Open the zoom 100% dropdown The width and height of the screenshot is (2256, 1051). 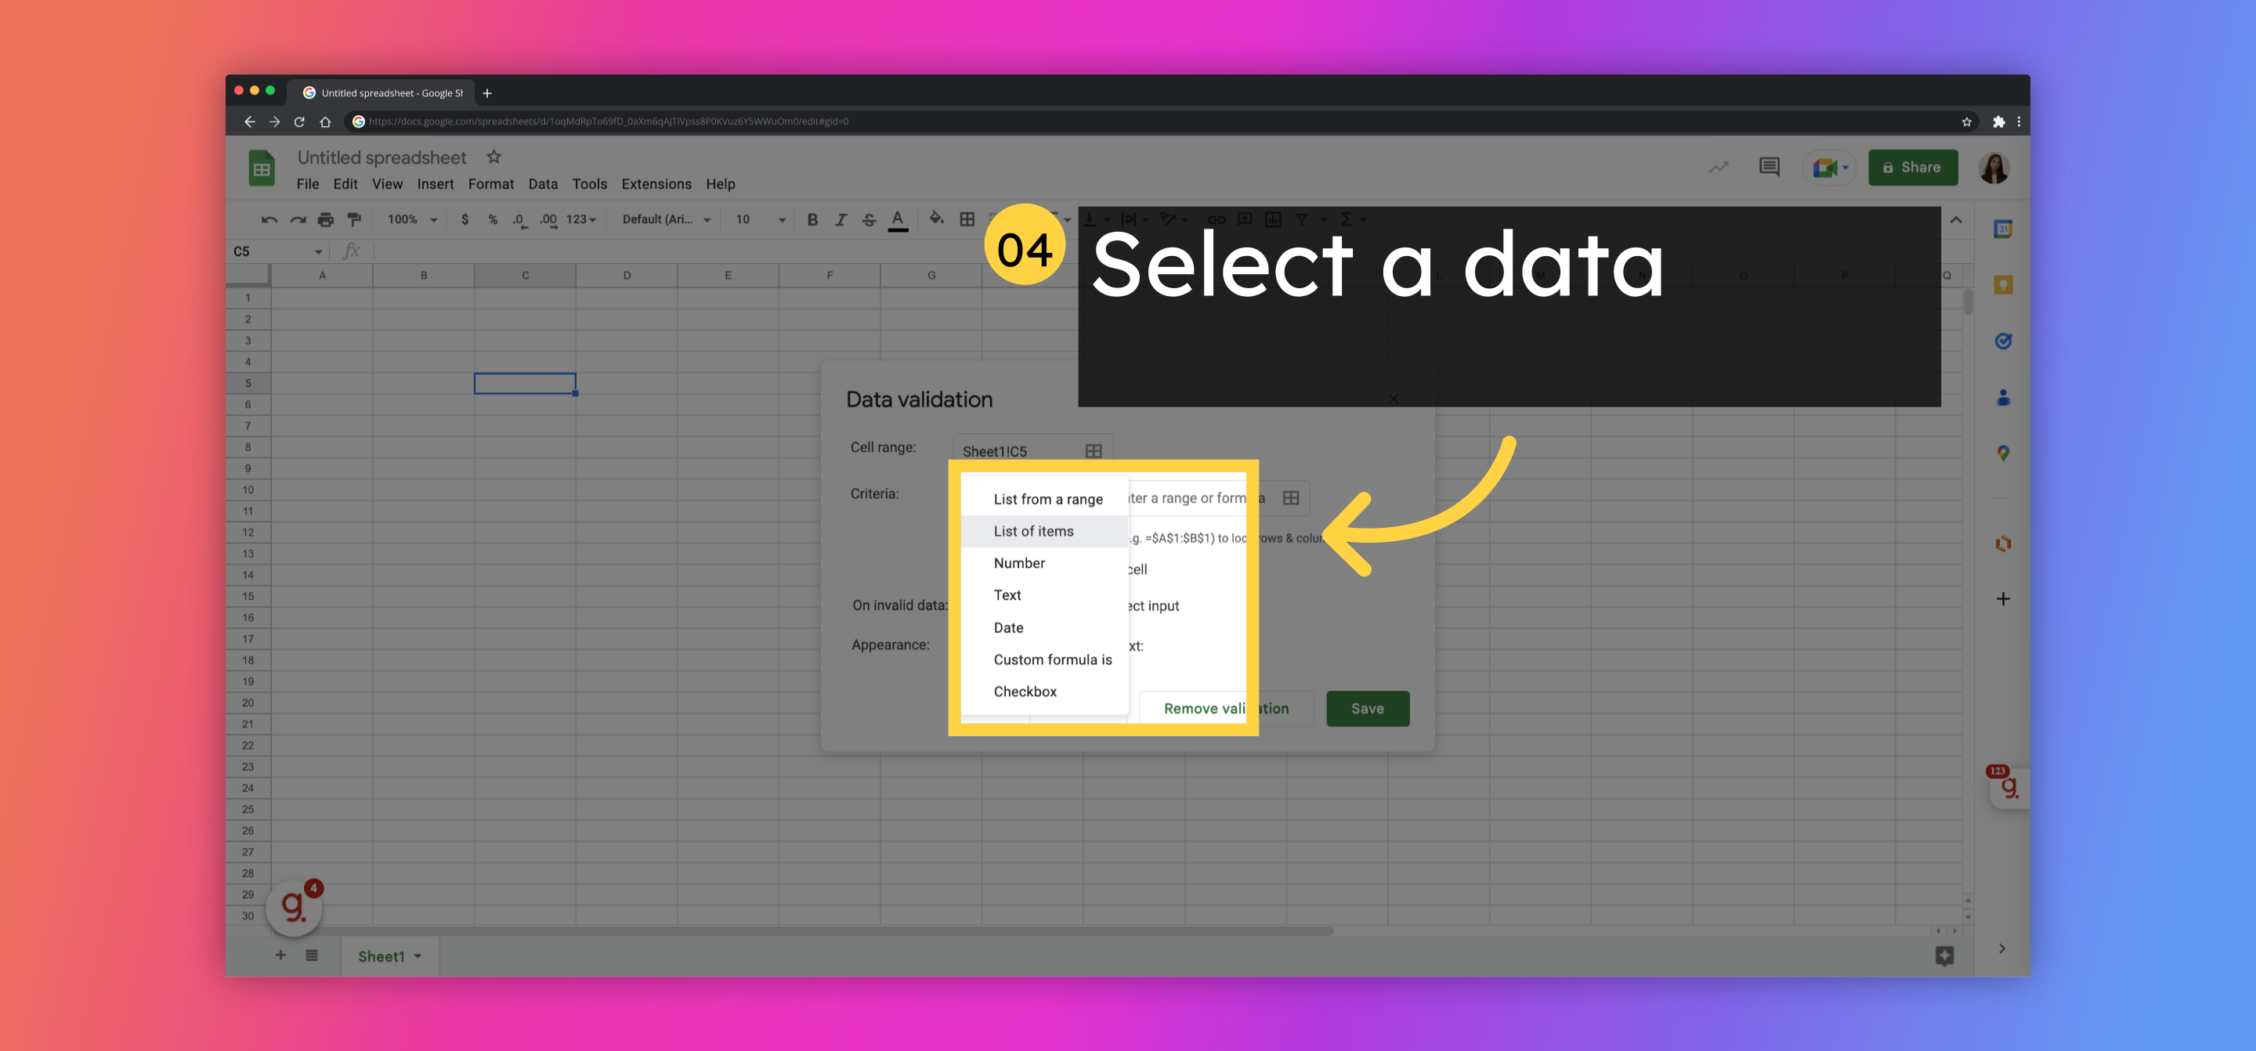pyautogui.click(x=411, y=220)
